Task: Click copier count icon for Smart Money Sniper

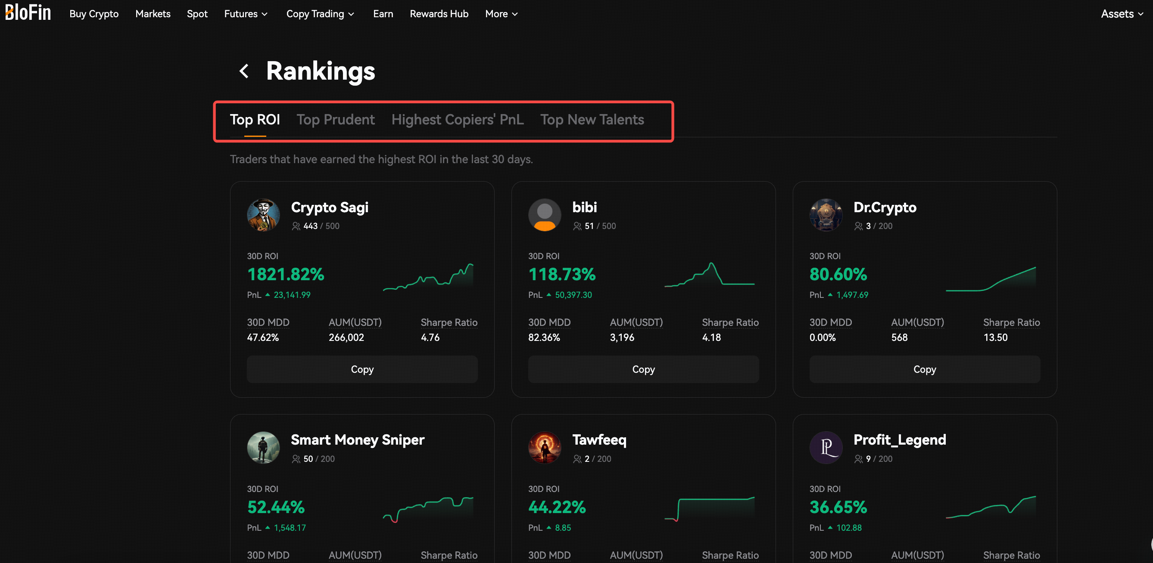Action: point(296,459)
